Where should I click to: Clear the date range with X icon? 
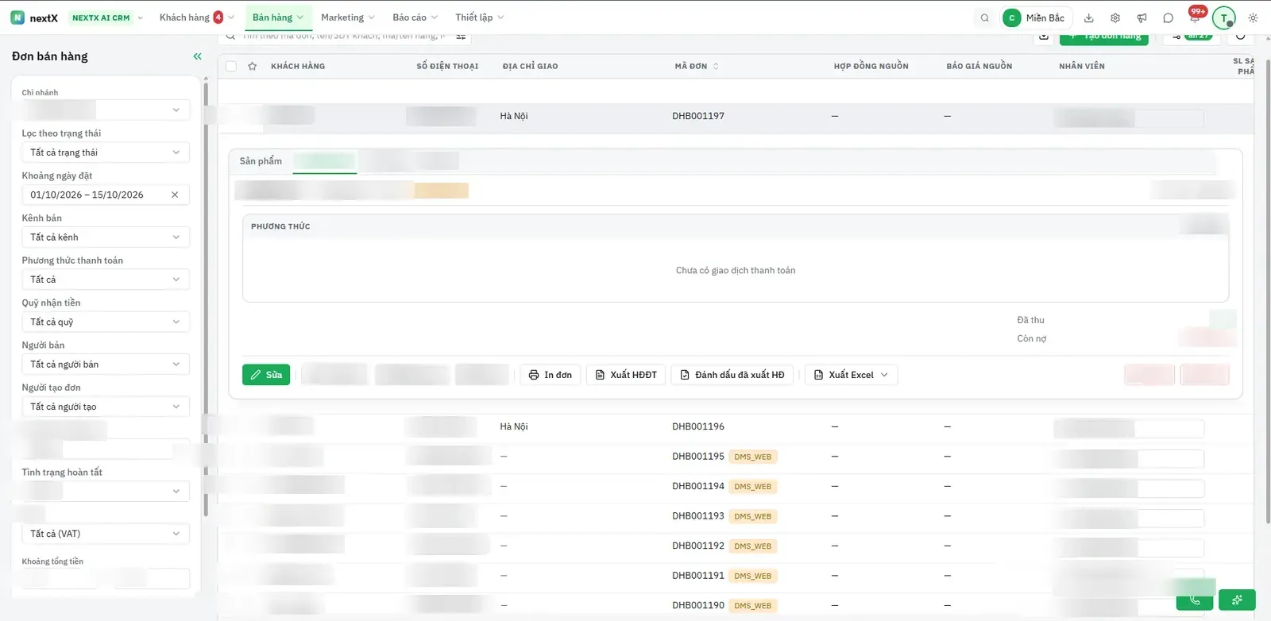[x=175, y=195]
